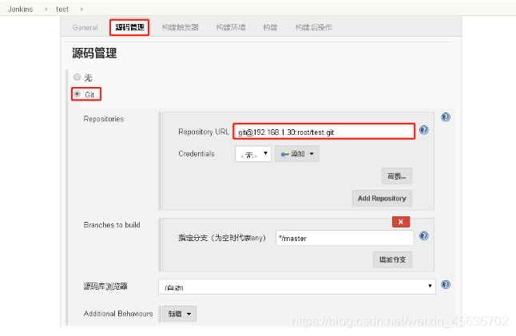Open help for Repository URL field

[424, 130]
